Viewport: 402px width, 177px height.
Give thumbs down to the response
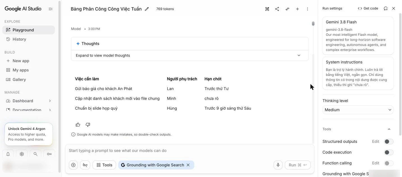[x=88, y=125]
